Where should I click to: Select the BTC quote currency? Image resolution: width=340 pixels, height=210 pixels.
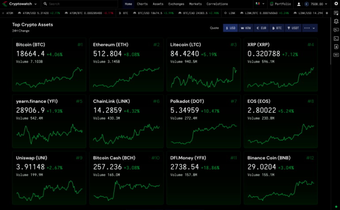[277, 28]
